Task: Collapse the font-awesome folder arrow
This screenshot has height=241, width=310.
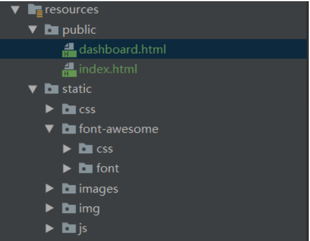Action: click(x=50, y=129)
